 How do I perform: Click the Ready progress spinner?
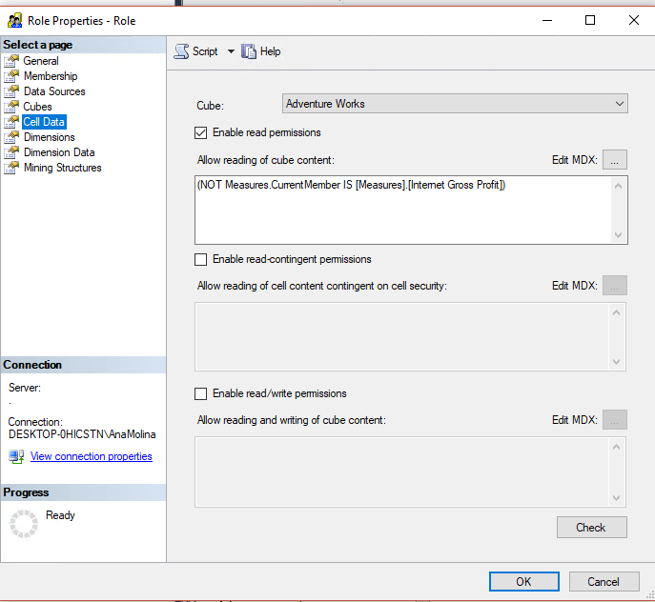[24, 524]
